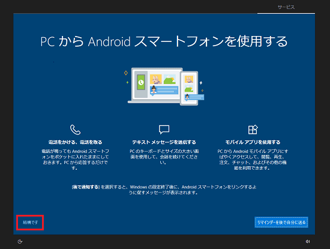This screenshot has height=249, width=330.
Task: Click the リマインダーを後で自分に送る button
Action: 281,222
